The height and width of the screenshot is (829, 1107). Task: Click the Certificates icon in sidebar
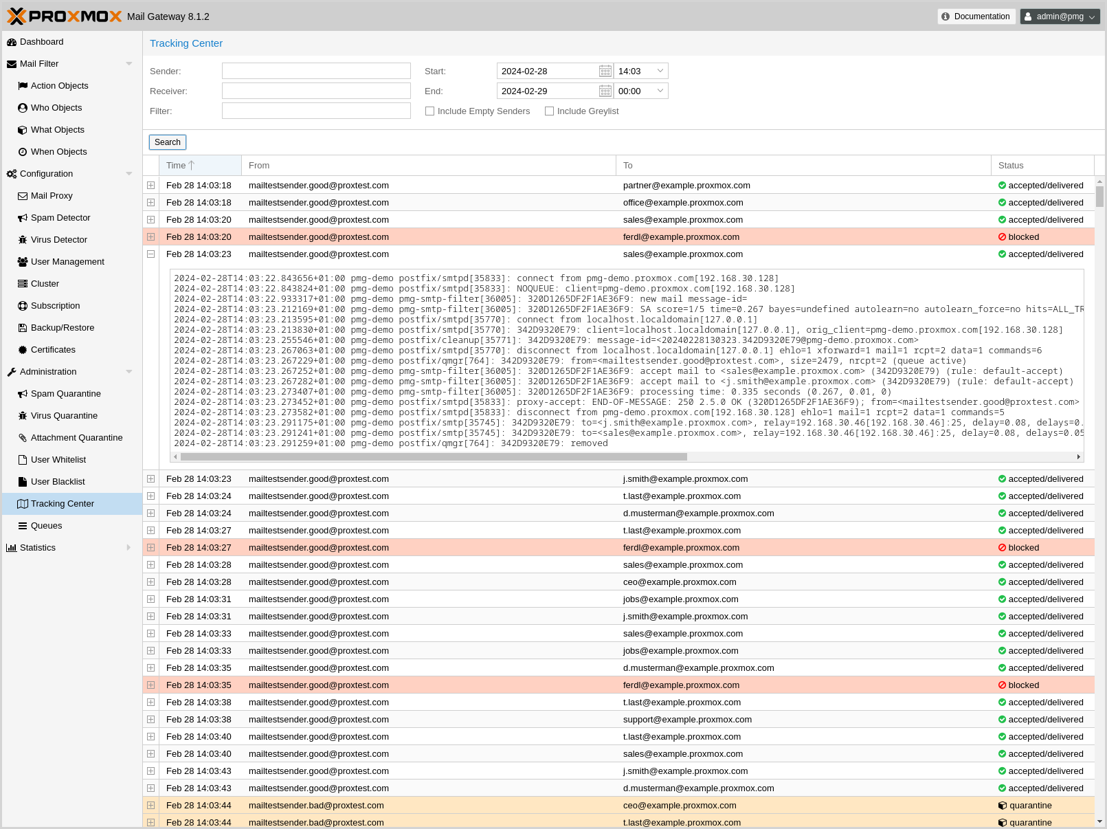click(x=23, y=350)
